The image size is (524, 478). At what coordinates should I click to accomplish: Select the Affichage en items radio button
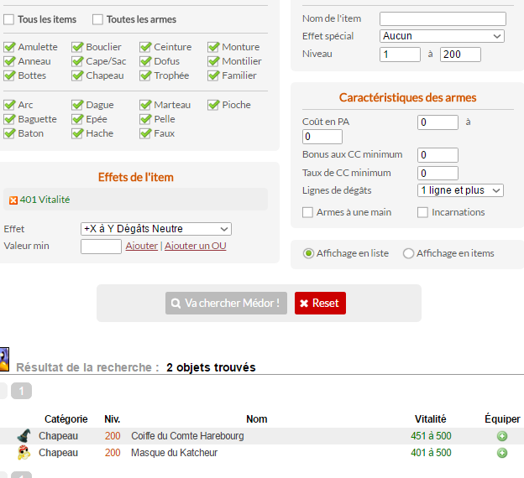[409, 253]
